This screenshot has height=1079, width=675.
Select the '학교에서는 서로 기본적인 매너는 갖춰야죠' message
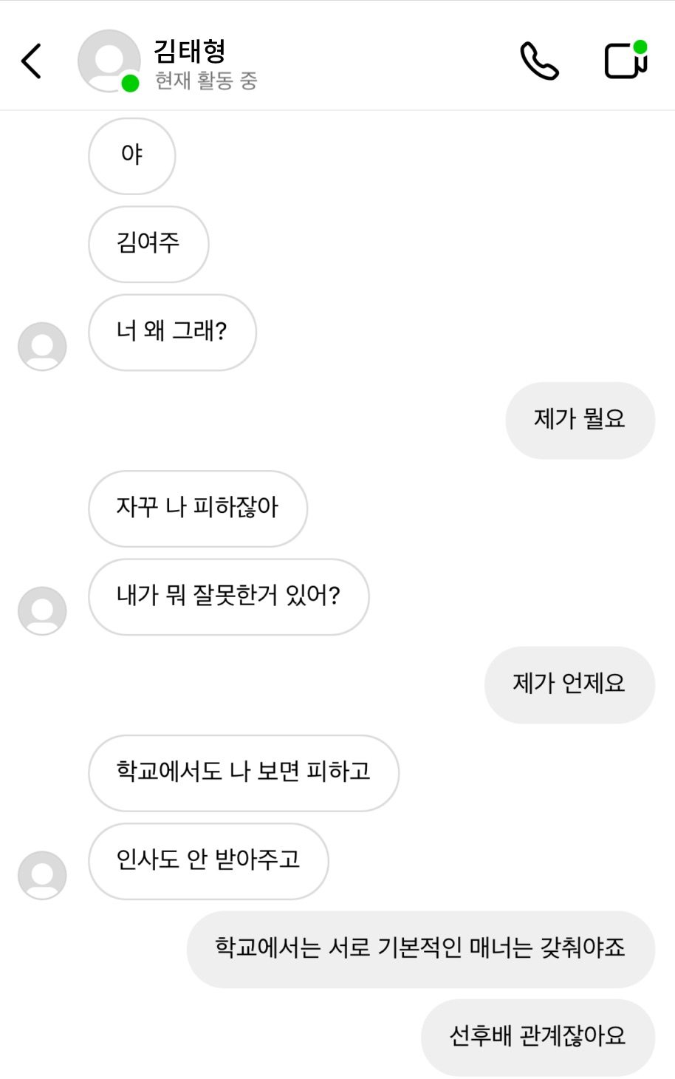coord(420,948)
